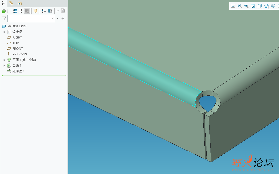
Task: Select PRT0013.PRT root node
Action: (17, 26)
